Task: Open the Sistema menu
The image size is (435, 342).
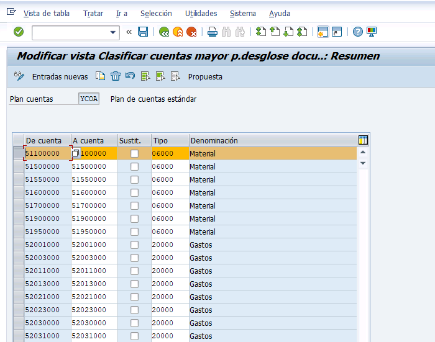Action: click(243, 14)
